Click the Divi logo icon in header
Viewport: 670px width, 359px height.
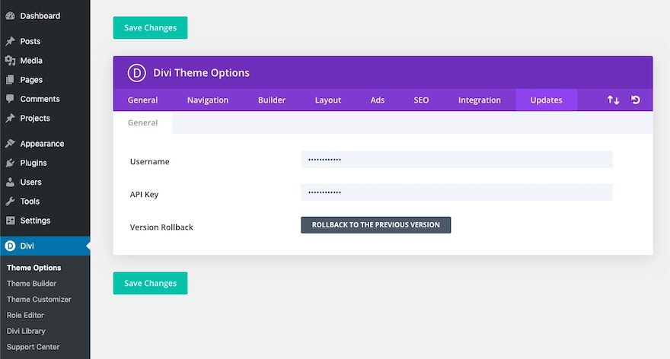pyautogui.click(x=137, y=73)
